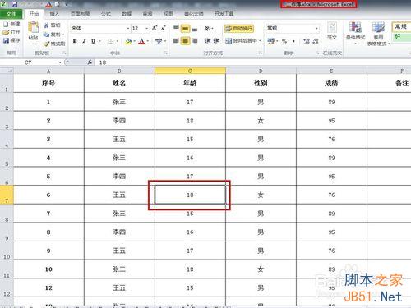Click the Save icon in Quick Access Toolbar
Screen dimensions: 411x308
click(x=14, y=4)
